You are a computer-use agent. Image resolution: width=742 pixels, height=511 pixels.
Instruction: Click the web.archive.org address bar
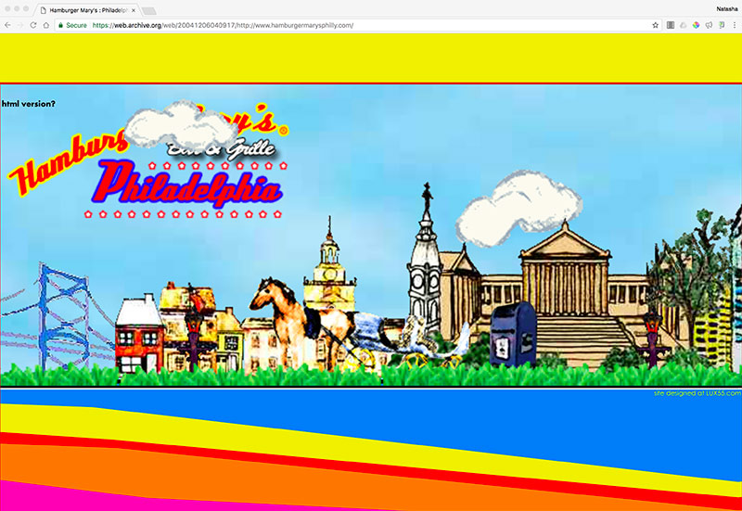[x=360, y=26]
